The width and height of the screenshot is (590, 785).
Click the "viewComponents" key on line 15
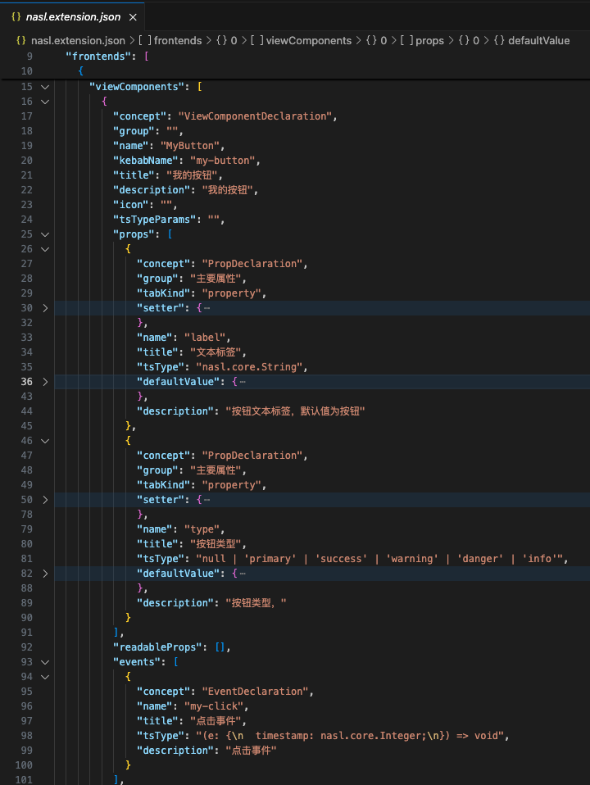(137, 87)
